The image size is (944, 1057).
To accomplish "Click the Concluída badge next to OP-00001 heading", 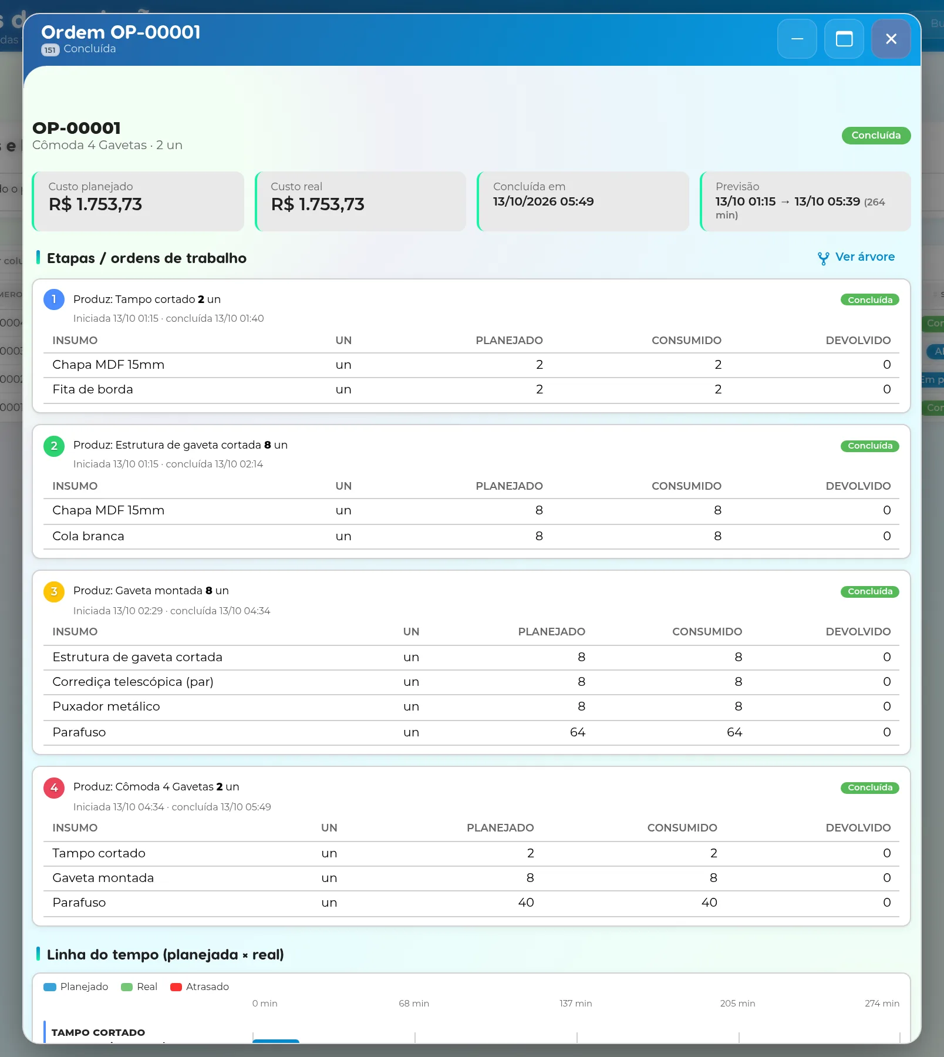I will (x=876, y=136).
